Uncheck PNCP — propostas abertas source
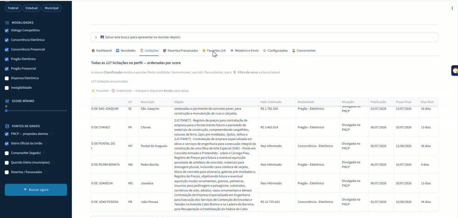 point(7,134)
